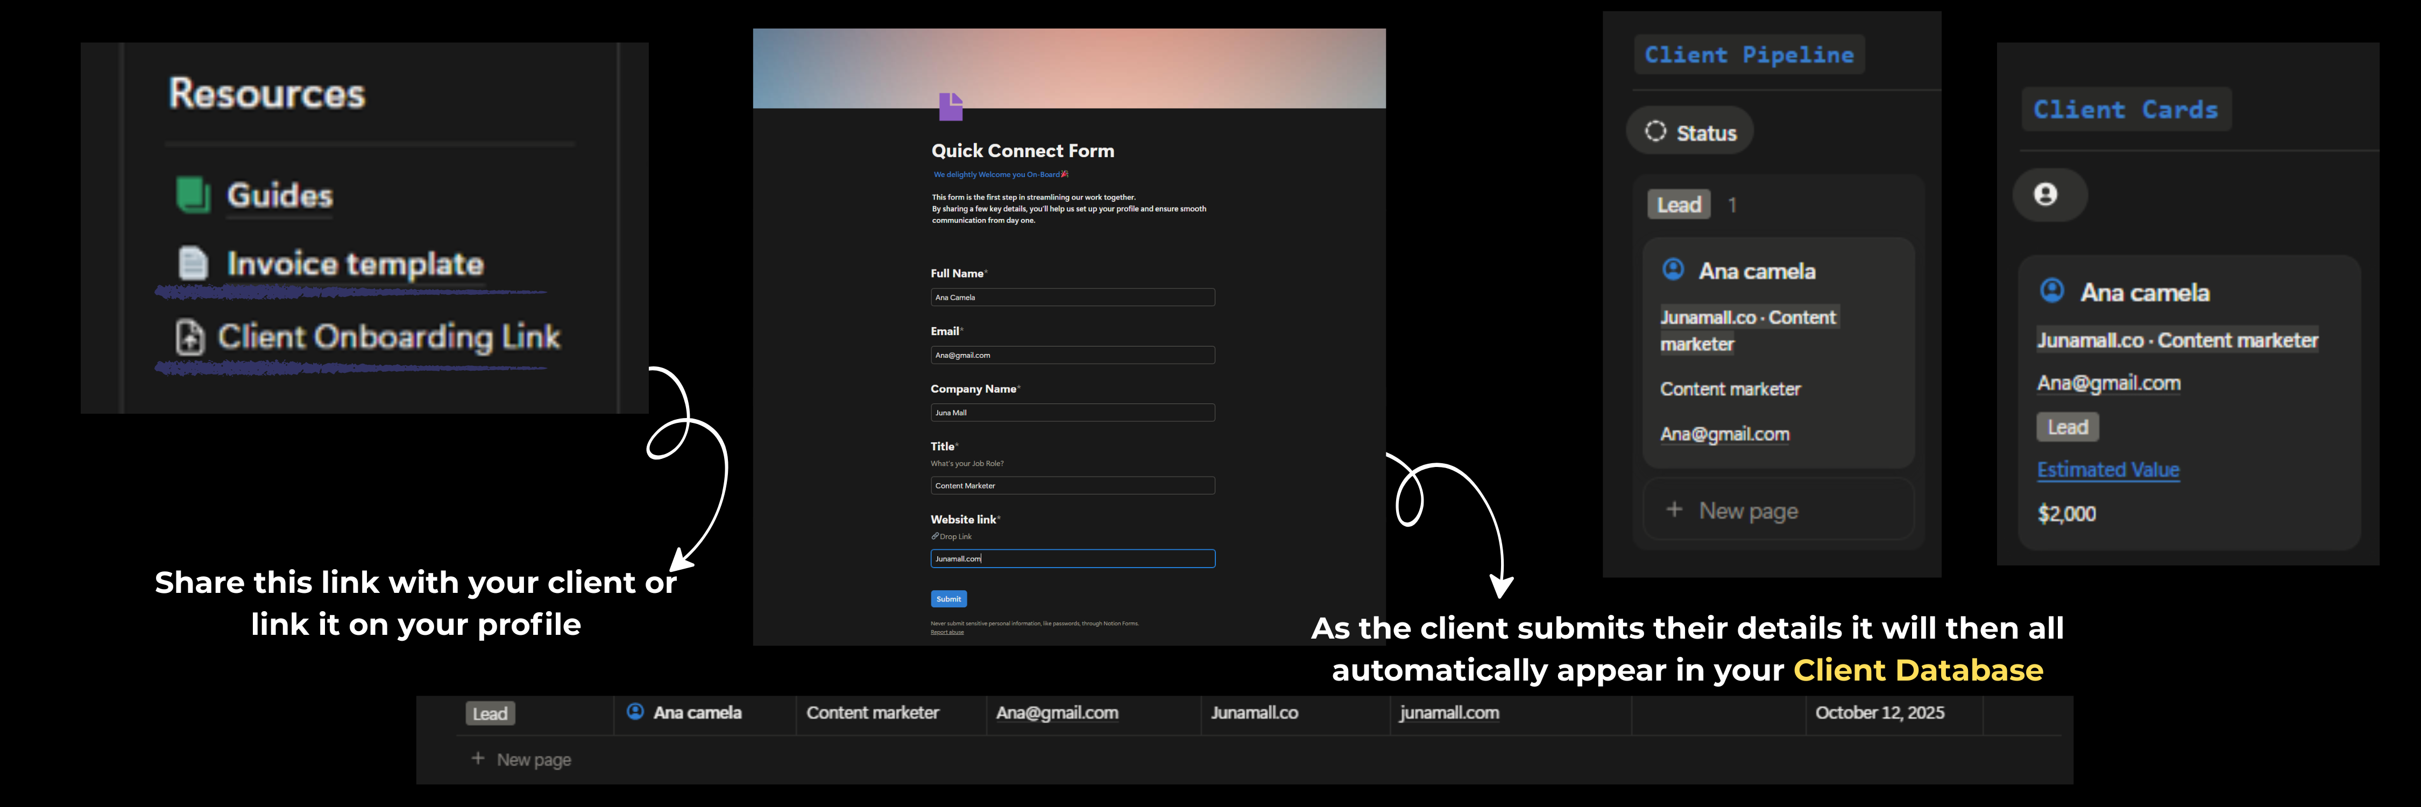This screenshot has width=2421, height=807.
Task: Open the Report abuse link
Action: tap(946, 632)
